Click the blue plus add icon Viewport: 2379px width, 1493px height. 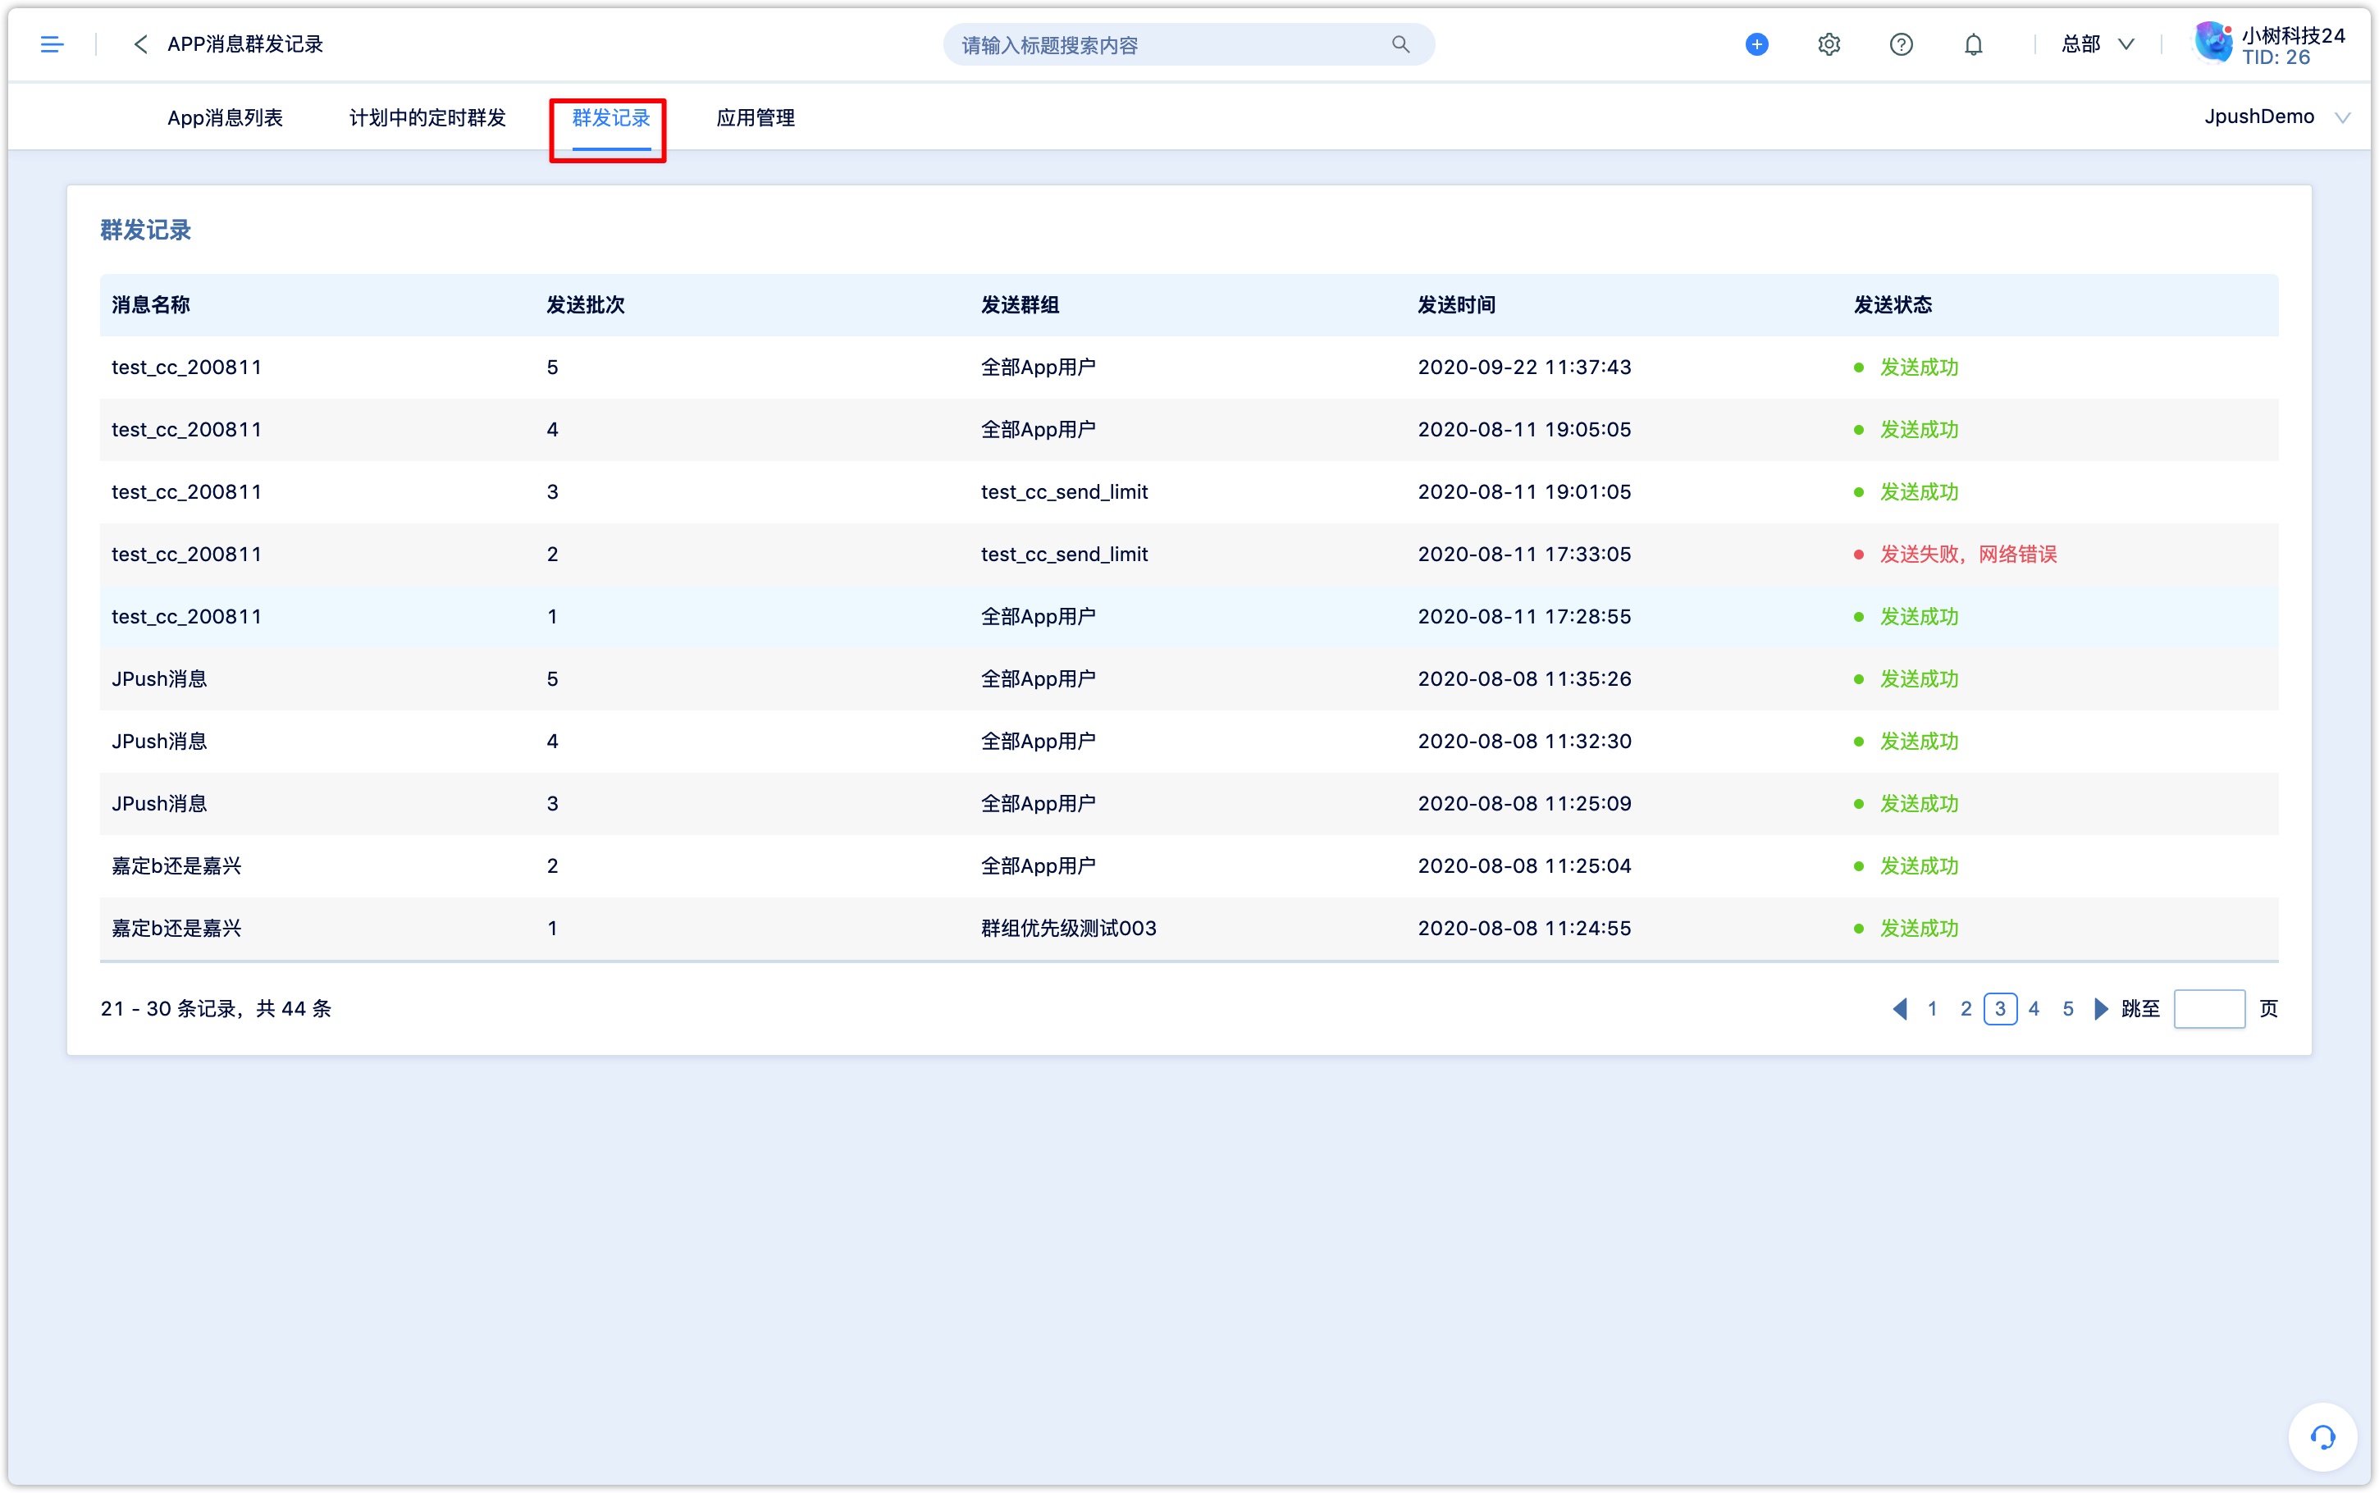pyautogui.click(x=1756, y=44)
